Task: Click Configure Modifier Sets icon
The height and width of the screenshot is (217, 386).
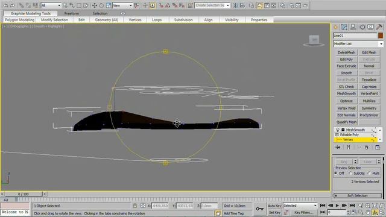Action: 378,147
